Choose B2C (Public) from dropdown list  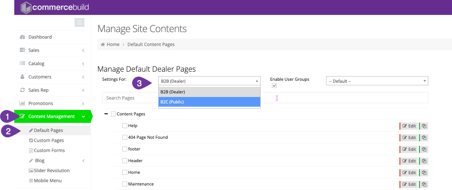click(x=209, y=102)
